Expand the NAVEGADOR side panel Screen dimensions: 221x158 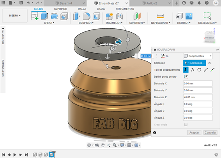[3, 28]
